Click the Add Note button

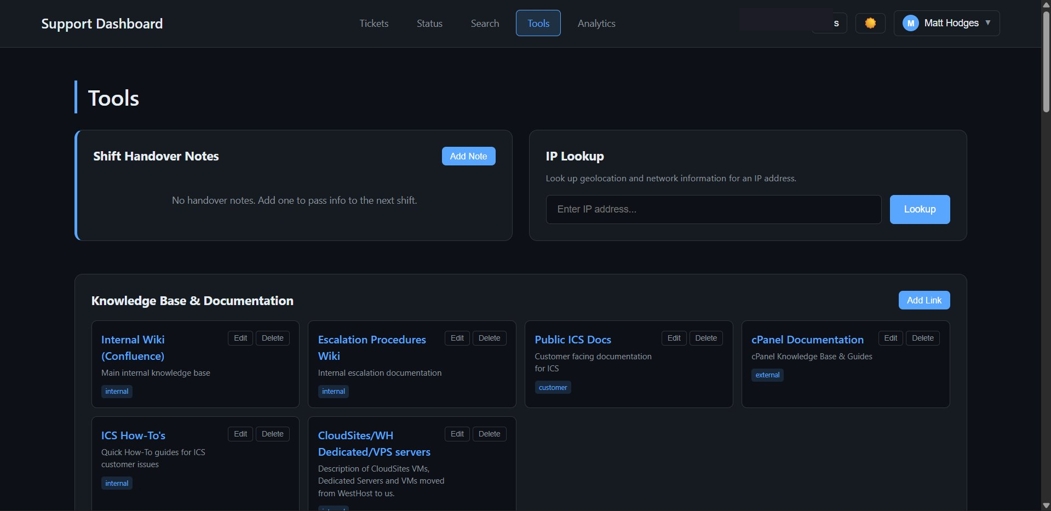click(x=468, y=156)
